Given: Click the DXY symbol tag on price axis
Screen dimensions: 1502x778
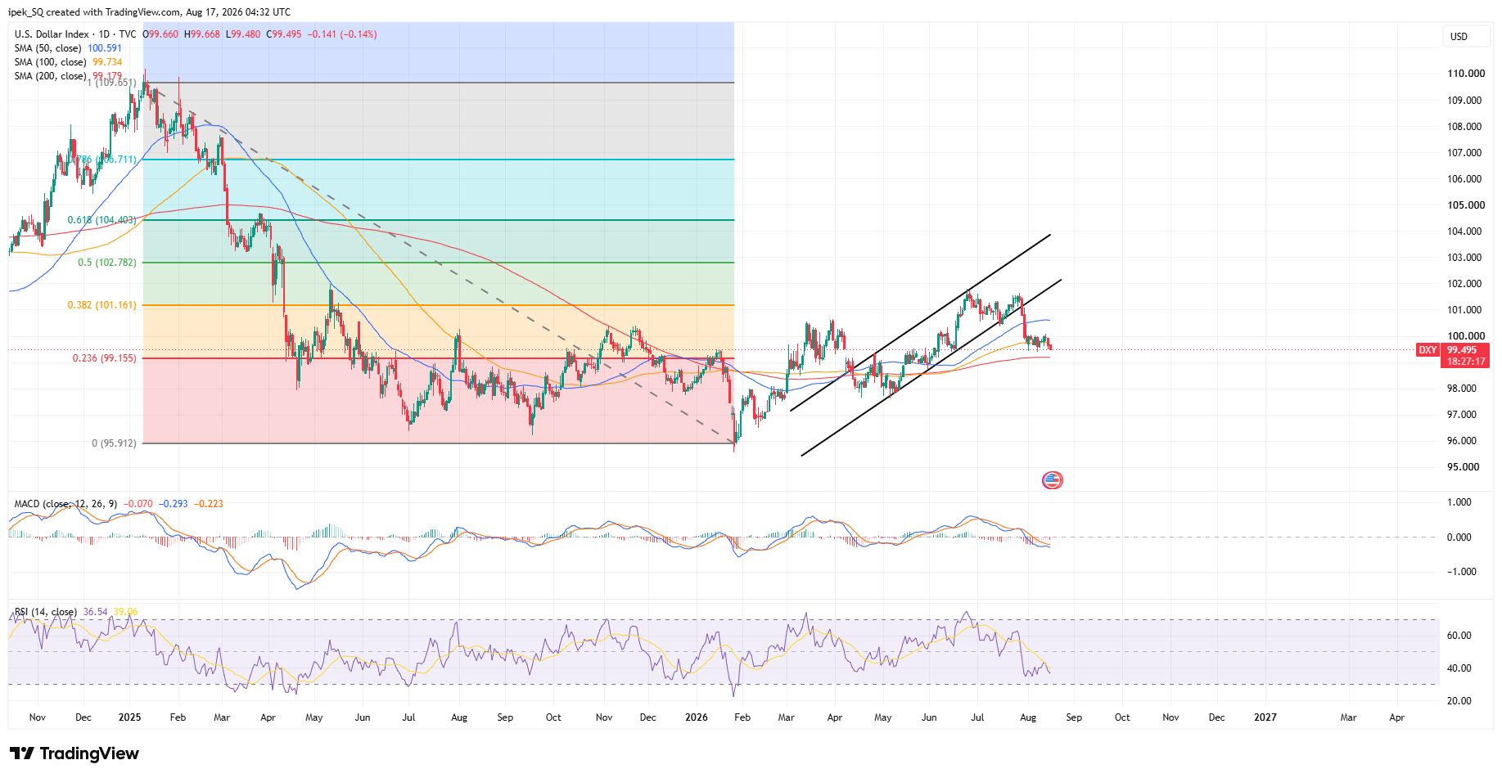Looking at the screenshot, I should (1428, 350).
